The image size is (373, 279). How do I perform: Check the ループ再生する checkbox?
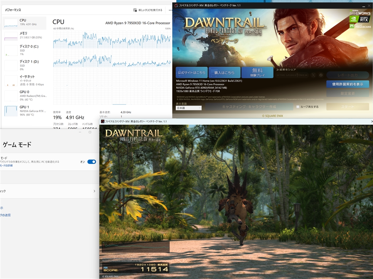pyautogui.click(x=298, y=107)
